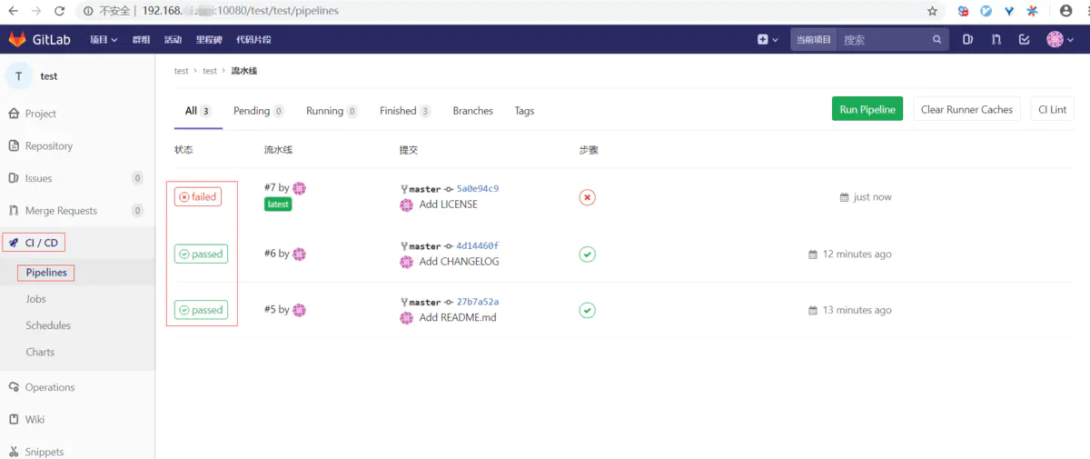Click the GitLab fox logo
This screenshot has height=459, width=1090.
17,40
